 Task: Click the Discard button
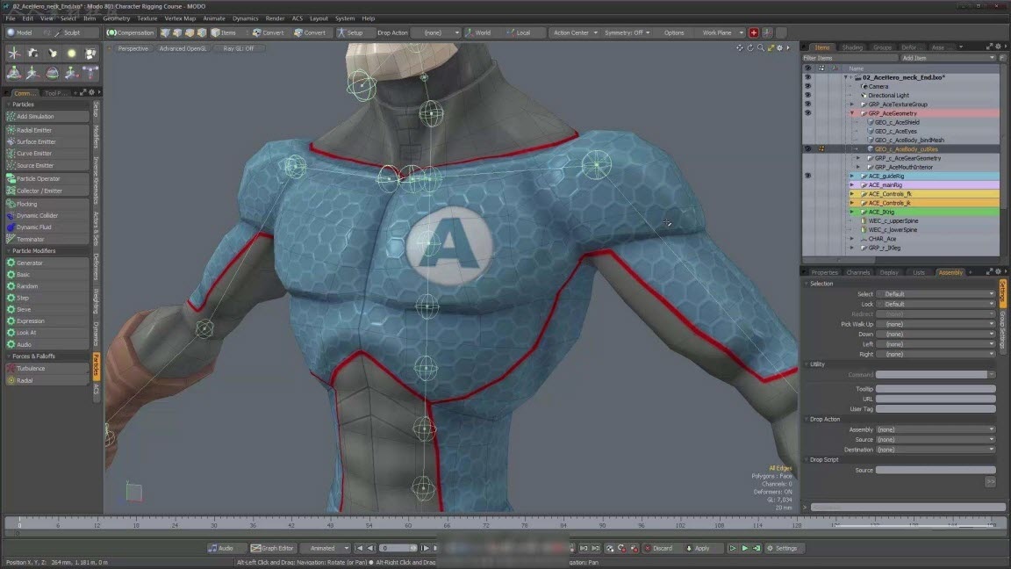(659, 547)
